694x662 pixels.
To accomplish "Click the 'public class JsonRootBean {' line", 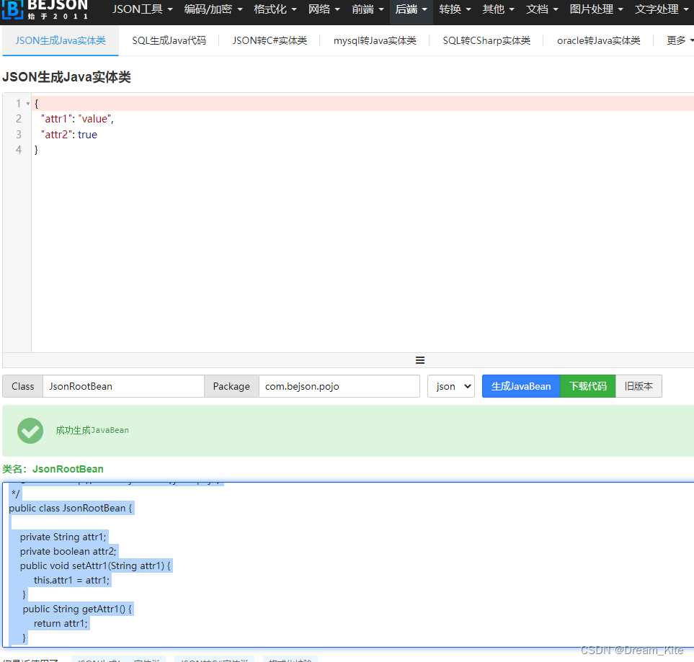I will point(71,508).
